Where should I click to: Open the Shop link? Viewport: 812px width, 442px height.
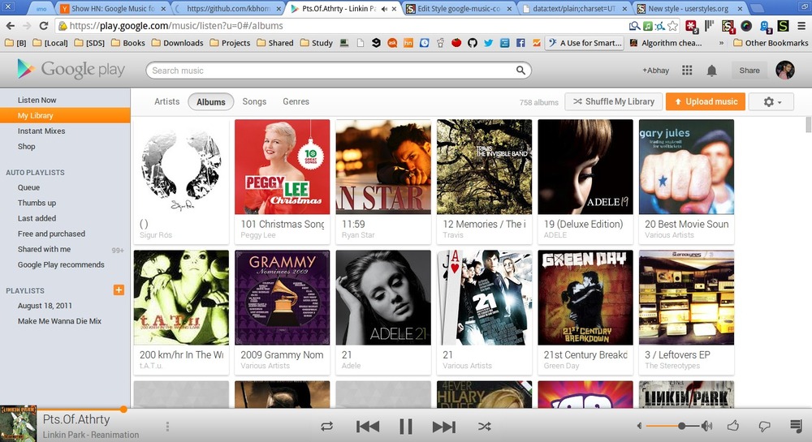(x=27, y=146)
